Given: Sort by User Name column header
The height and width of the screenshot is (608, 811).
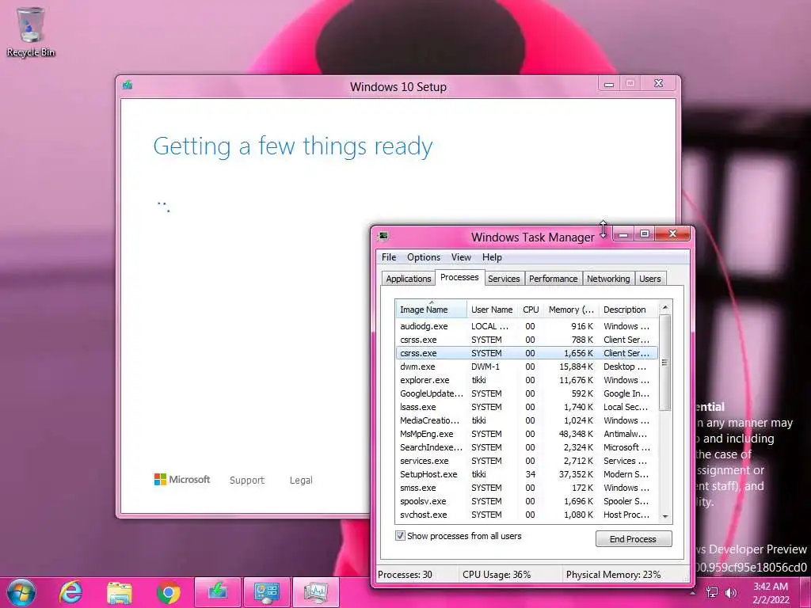Looking at the screenshot, I should (492, 310).
